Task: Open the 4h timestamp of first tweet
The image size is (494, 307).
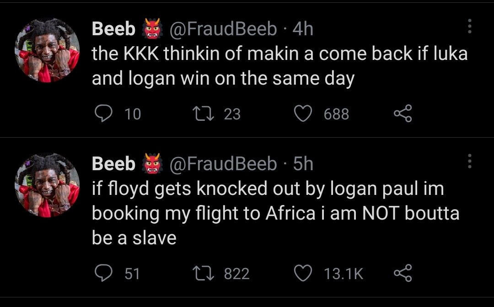Action: pos(303,29)
